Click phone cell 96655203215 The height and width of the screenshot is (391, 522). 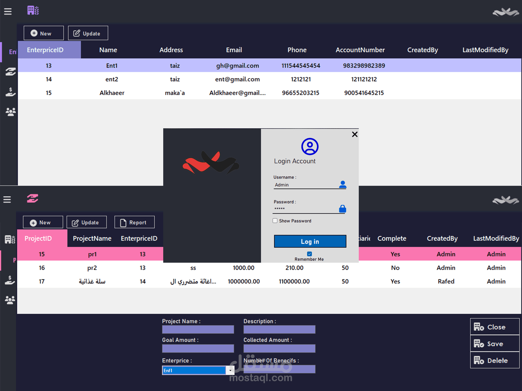pyautogui.click(x=300, y=93)
